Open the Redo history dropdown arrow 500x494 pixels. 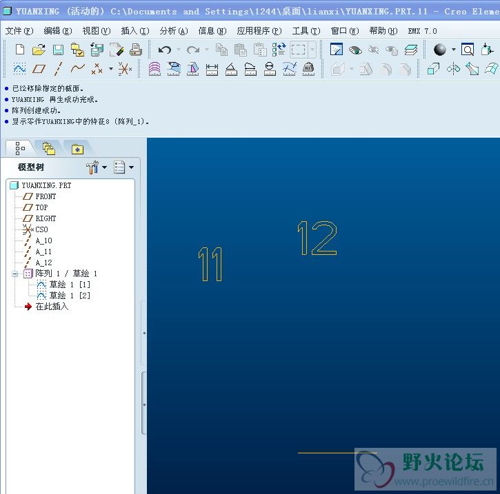coord(207,50)
